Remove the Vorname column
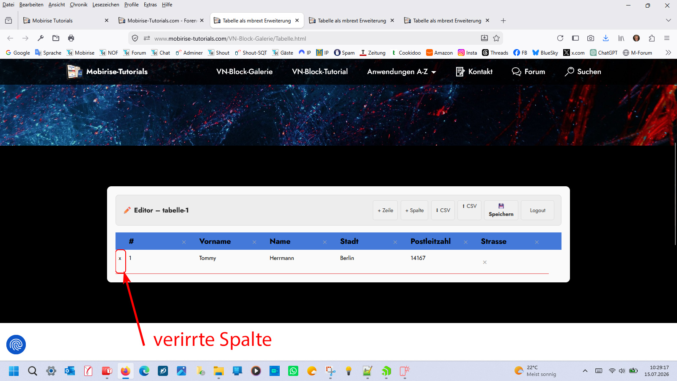The image size is (677, 381). [254, 242]
